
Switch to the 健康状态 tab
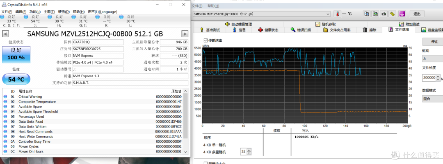[x=268, y=30]
